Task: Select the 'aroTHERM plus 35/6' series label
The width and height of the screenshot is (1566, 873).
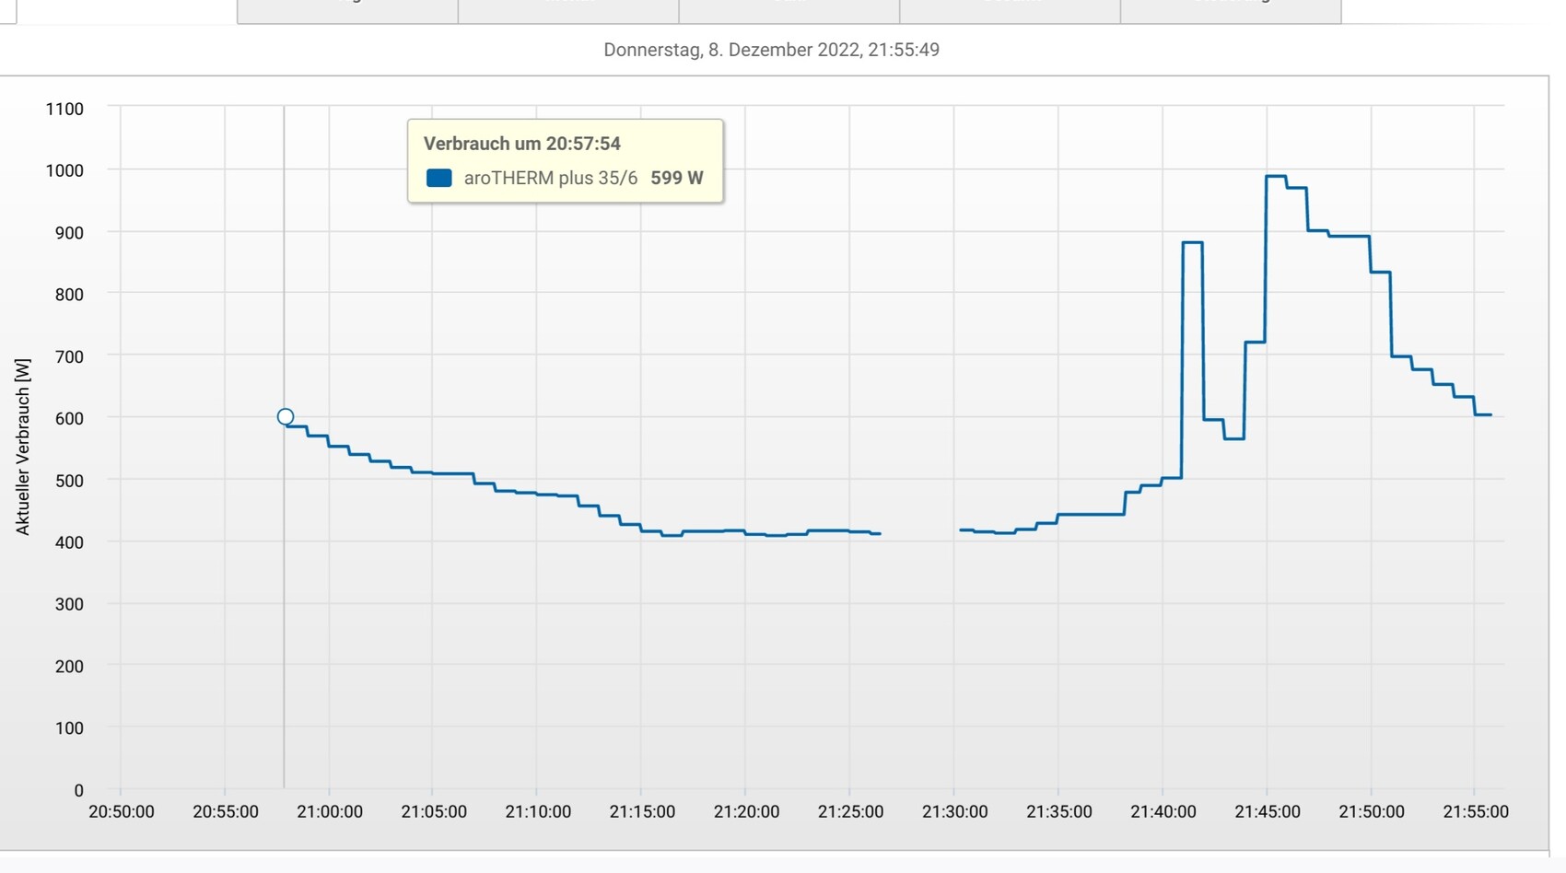Action: [x=550, y=178]
